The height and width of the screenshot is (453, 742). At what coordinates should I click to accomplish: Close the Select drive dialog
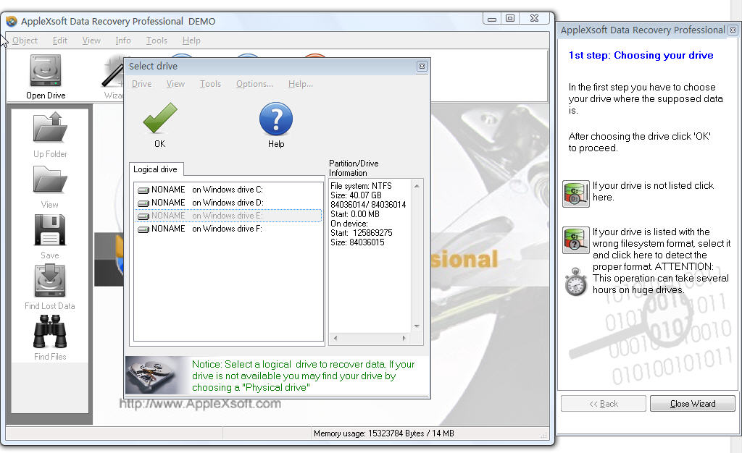tap(422, 66)
